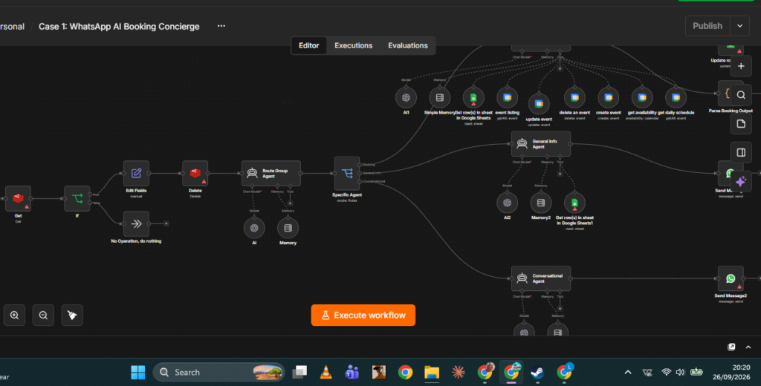Click the taskbar Search box
761x386 pixels.
tap(218, 373)
